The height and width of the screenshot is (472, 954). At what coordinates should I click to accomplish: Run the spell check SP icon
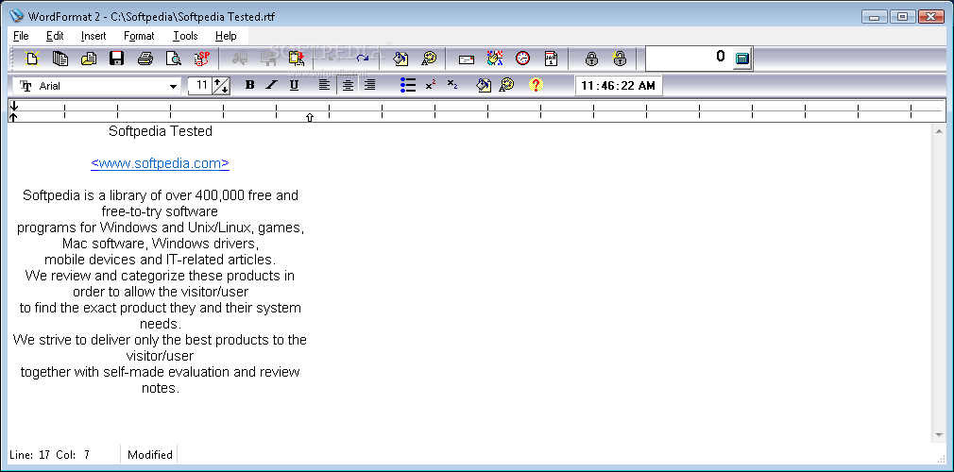click(x=202, y=59)
